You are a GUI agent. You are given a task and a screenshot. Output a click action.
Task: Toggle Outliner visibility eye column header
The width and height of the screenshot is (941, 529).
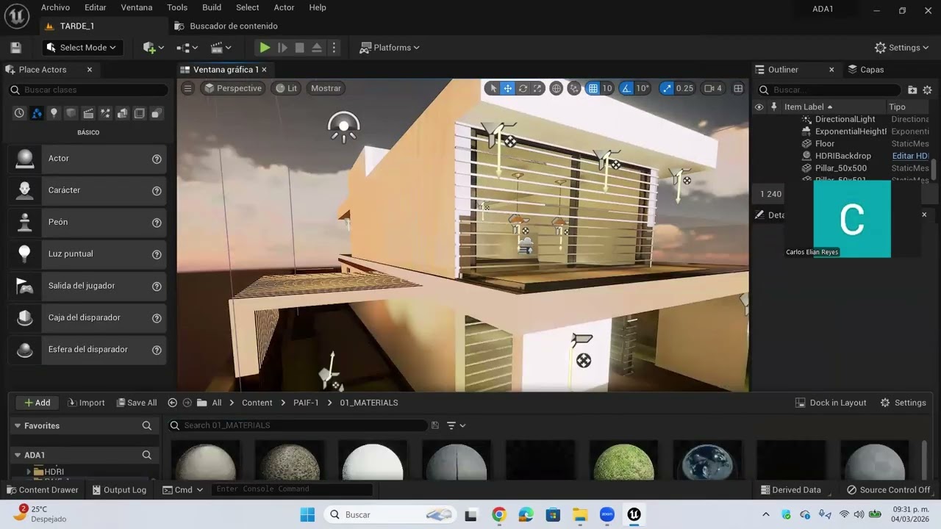pos(759,107)
